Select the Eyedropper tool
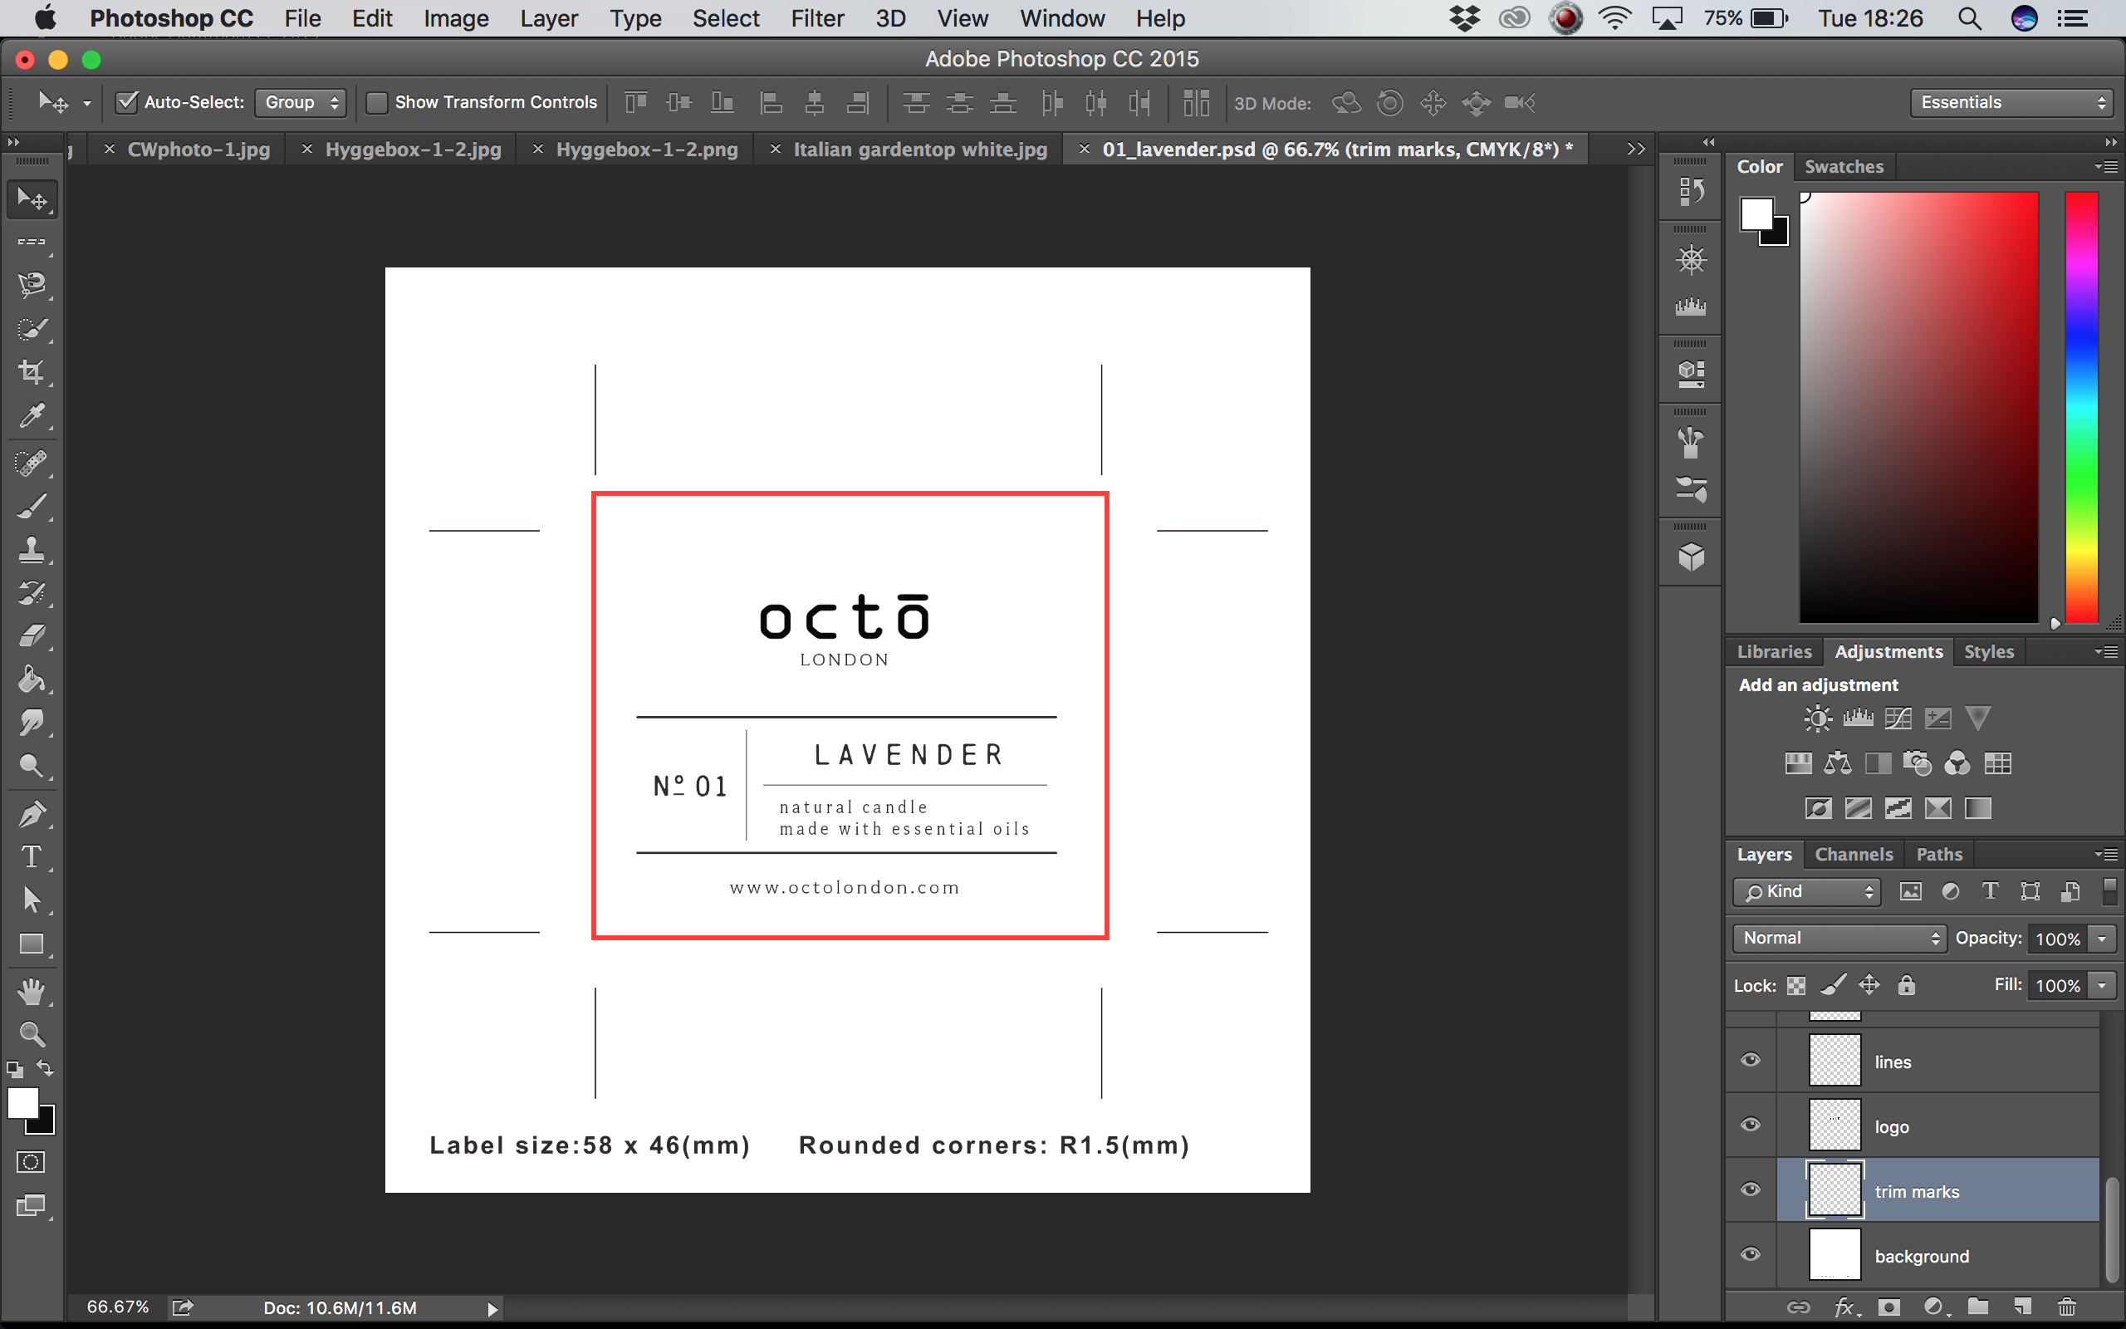The height and width of the screenshot is (1329, 2126). coord(32,416)
